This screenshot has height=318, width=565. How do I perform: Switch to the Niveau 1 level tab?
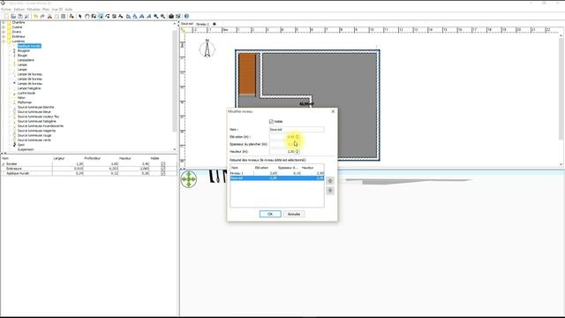click(202, 24)
